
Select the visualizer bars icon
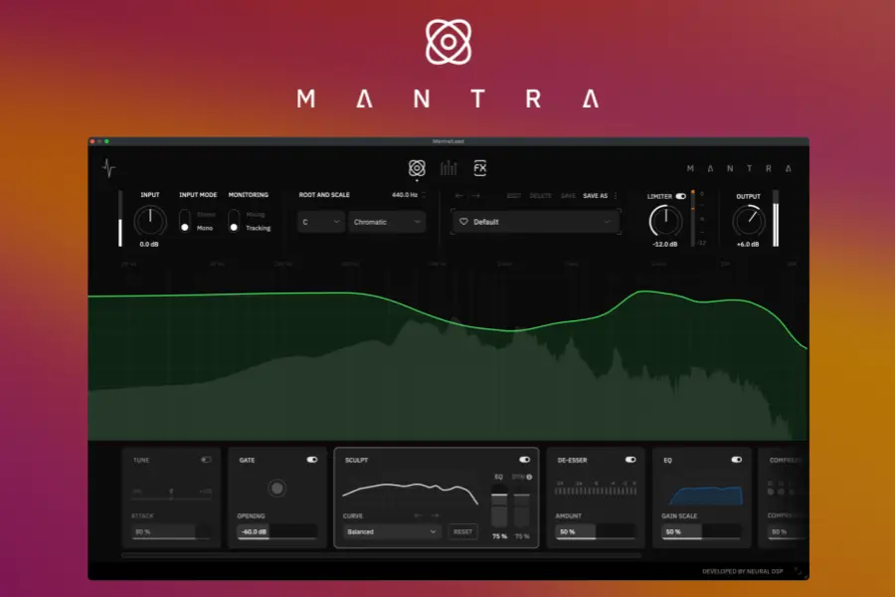click(x=447, y=167)
